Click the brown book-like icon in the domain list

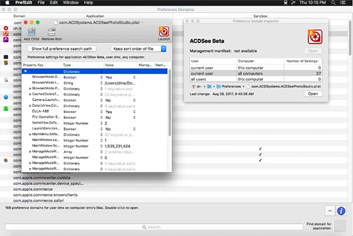click(x=6, y=62)
